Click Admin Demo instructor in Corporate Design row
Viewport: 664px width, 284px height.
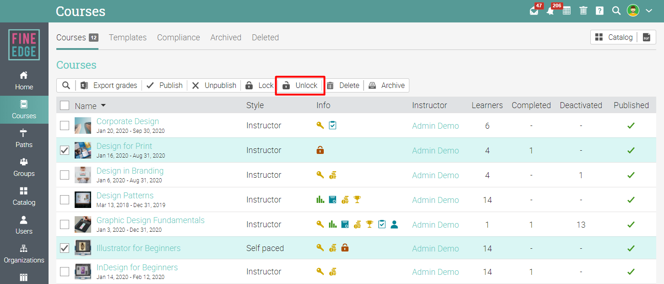[x=435, y=126]
